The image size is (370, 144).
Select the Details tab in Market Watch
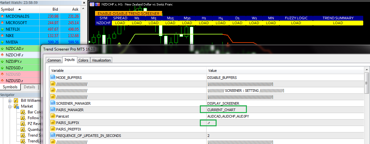[x=30, y=87]
